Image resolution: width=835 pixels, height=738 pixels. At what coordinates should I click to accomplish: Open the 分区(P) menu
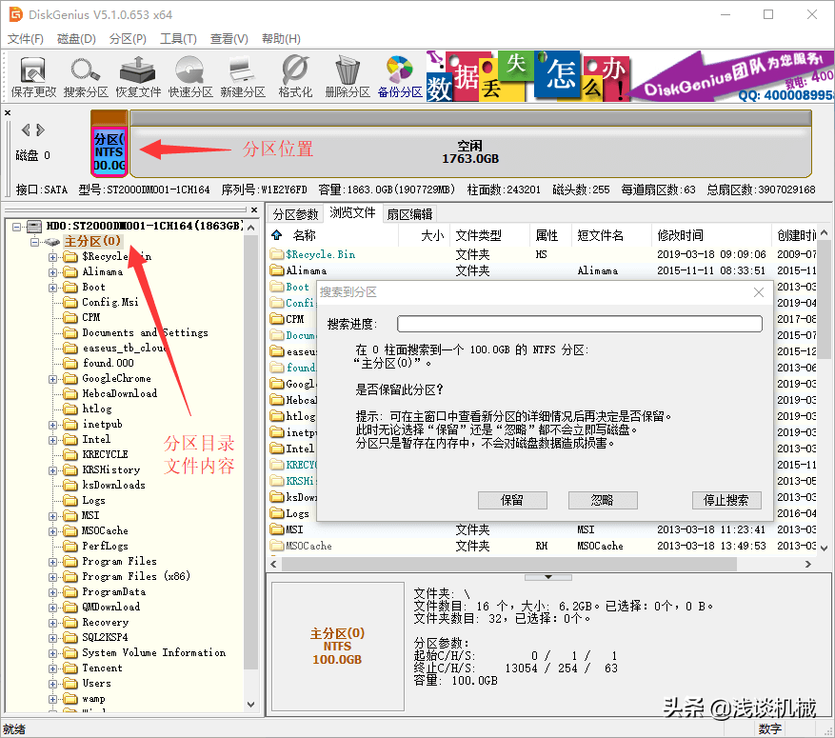pos(128,39)
